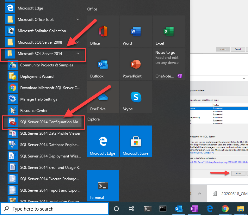Open the OneNote tile
The image size is (248, 215).
pyautogui.click(x=169, y=64)
